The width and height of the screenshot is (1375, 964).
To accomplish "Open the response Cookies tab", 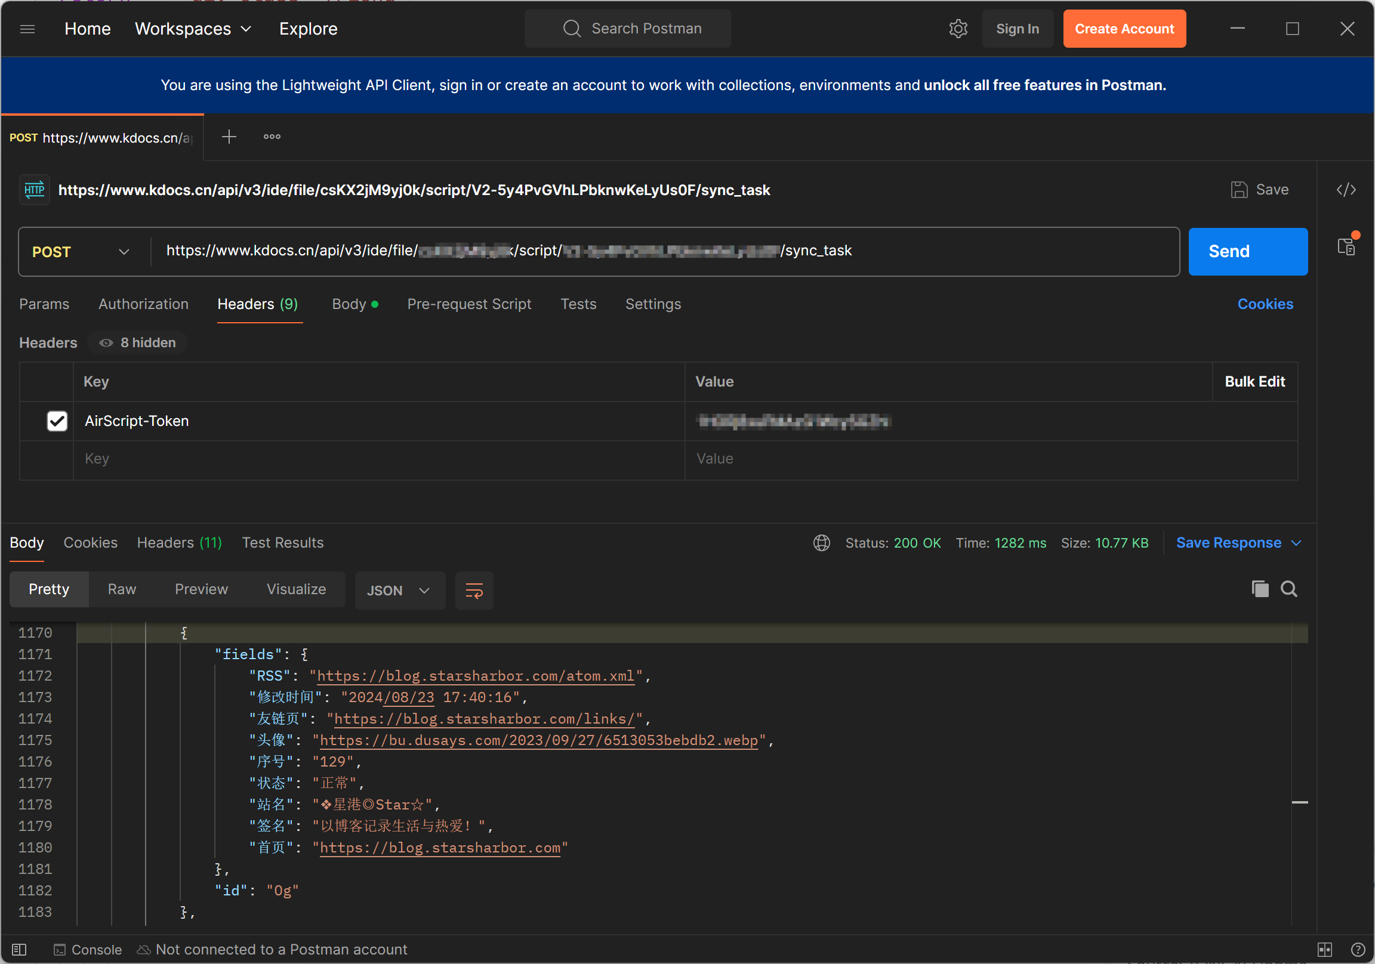I will coord(91,543).
